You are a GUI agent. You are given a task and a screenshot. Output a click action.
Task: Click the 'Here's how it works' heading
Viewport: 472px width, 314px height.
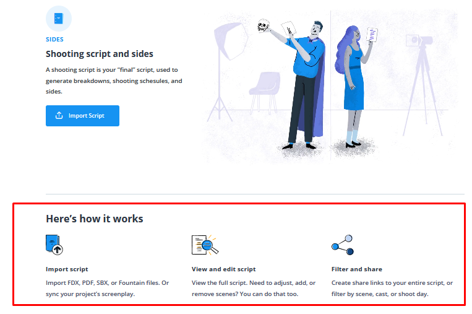tap(95, 219)
